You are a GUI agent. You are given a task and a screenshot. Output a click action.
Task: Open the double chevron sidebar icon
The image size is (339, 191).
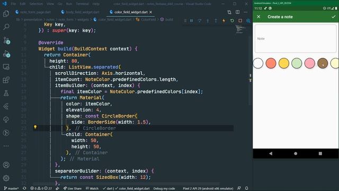point(6,106)
